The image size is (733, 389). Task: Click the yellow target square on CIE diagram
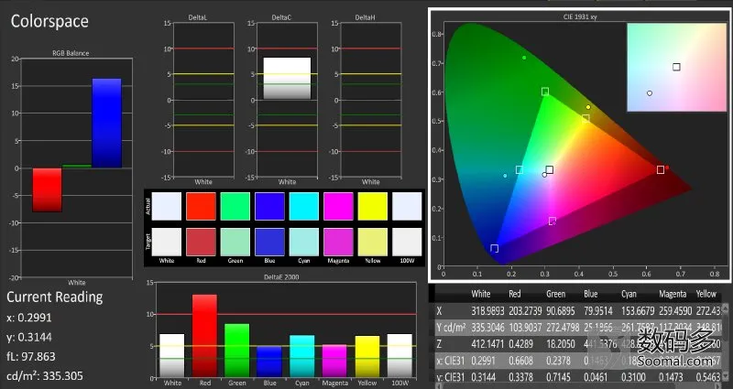tap(585, 119)
